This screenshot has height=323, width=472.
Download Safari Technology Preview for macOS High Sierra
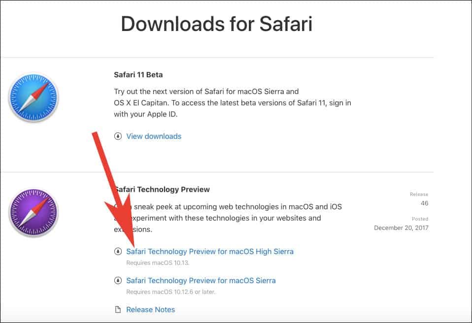coord(209,252)
